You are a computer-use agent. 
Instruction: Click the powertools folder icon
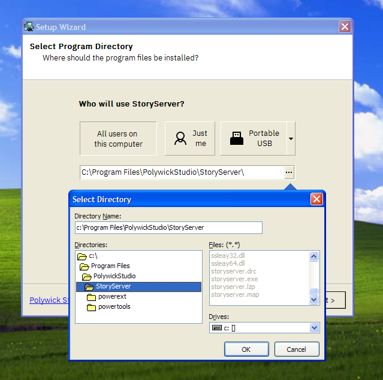[x=91, y=308]
